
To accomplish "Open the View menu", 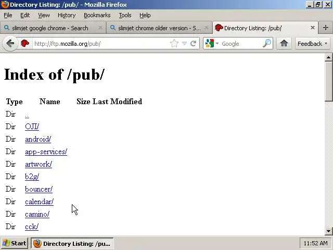I will point(44,15).
